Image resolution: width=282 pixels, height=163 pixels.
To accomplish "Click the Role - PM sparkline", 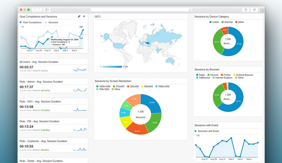I will [80, 129].
